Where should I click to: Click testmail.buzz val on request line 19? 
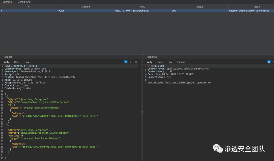55,116
